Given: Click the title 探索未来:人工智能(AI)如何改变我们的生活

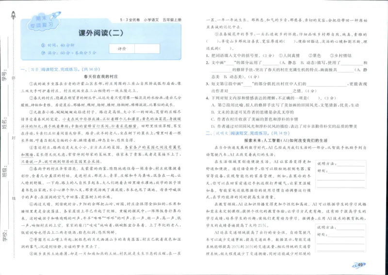Looking at the screenshot, I should [x=286, y=140].
